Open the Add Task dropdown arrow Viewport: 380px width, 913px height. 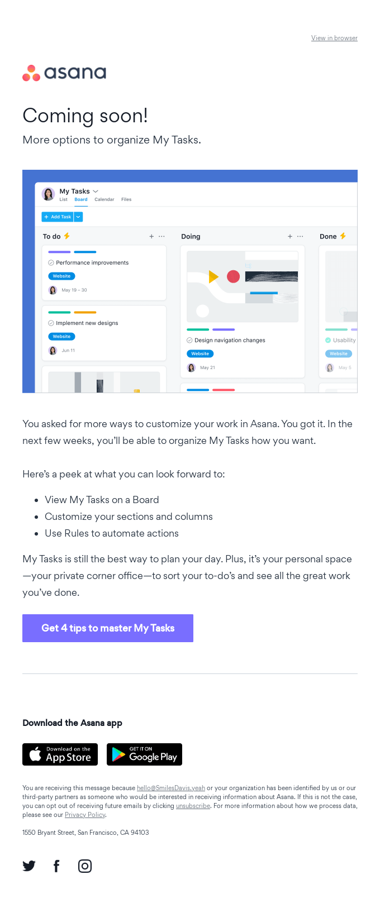pos(78,217)
